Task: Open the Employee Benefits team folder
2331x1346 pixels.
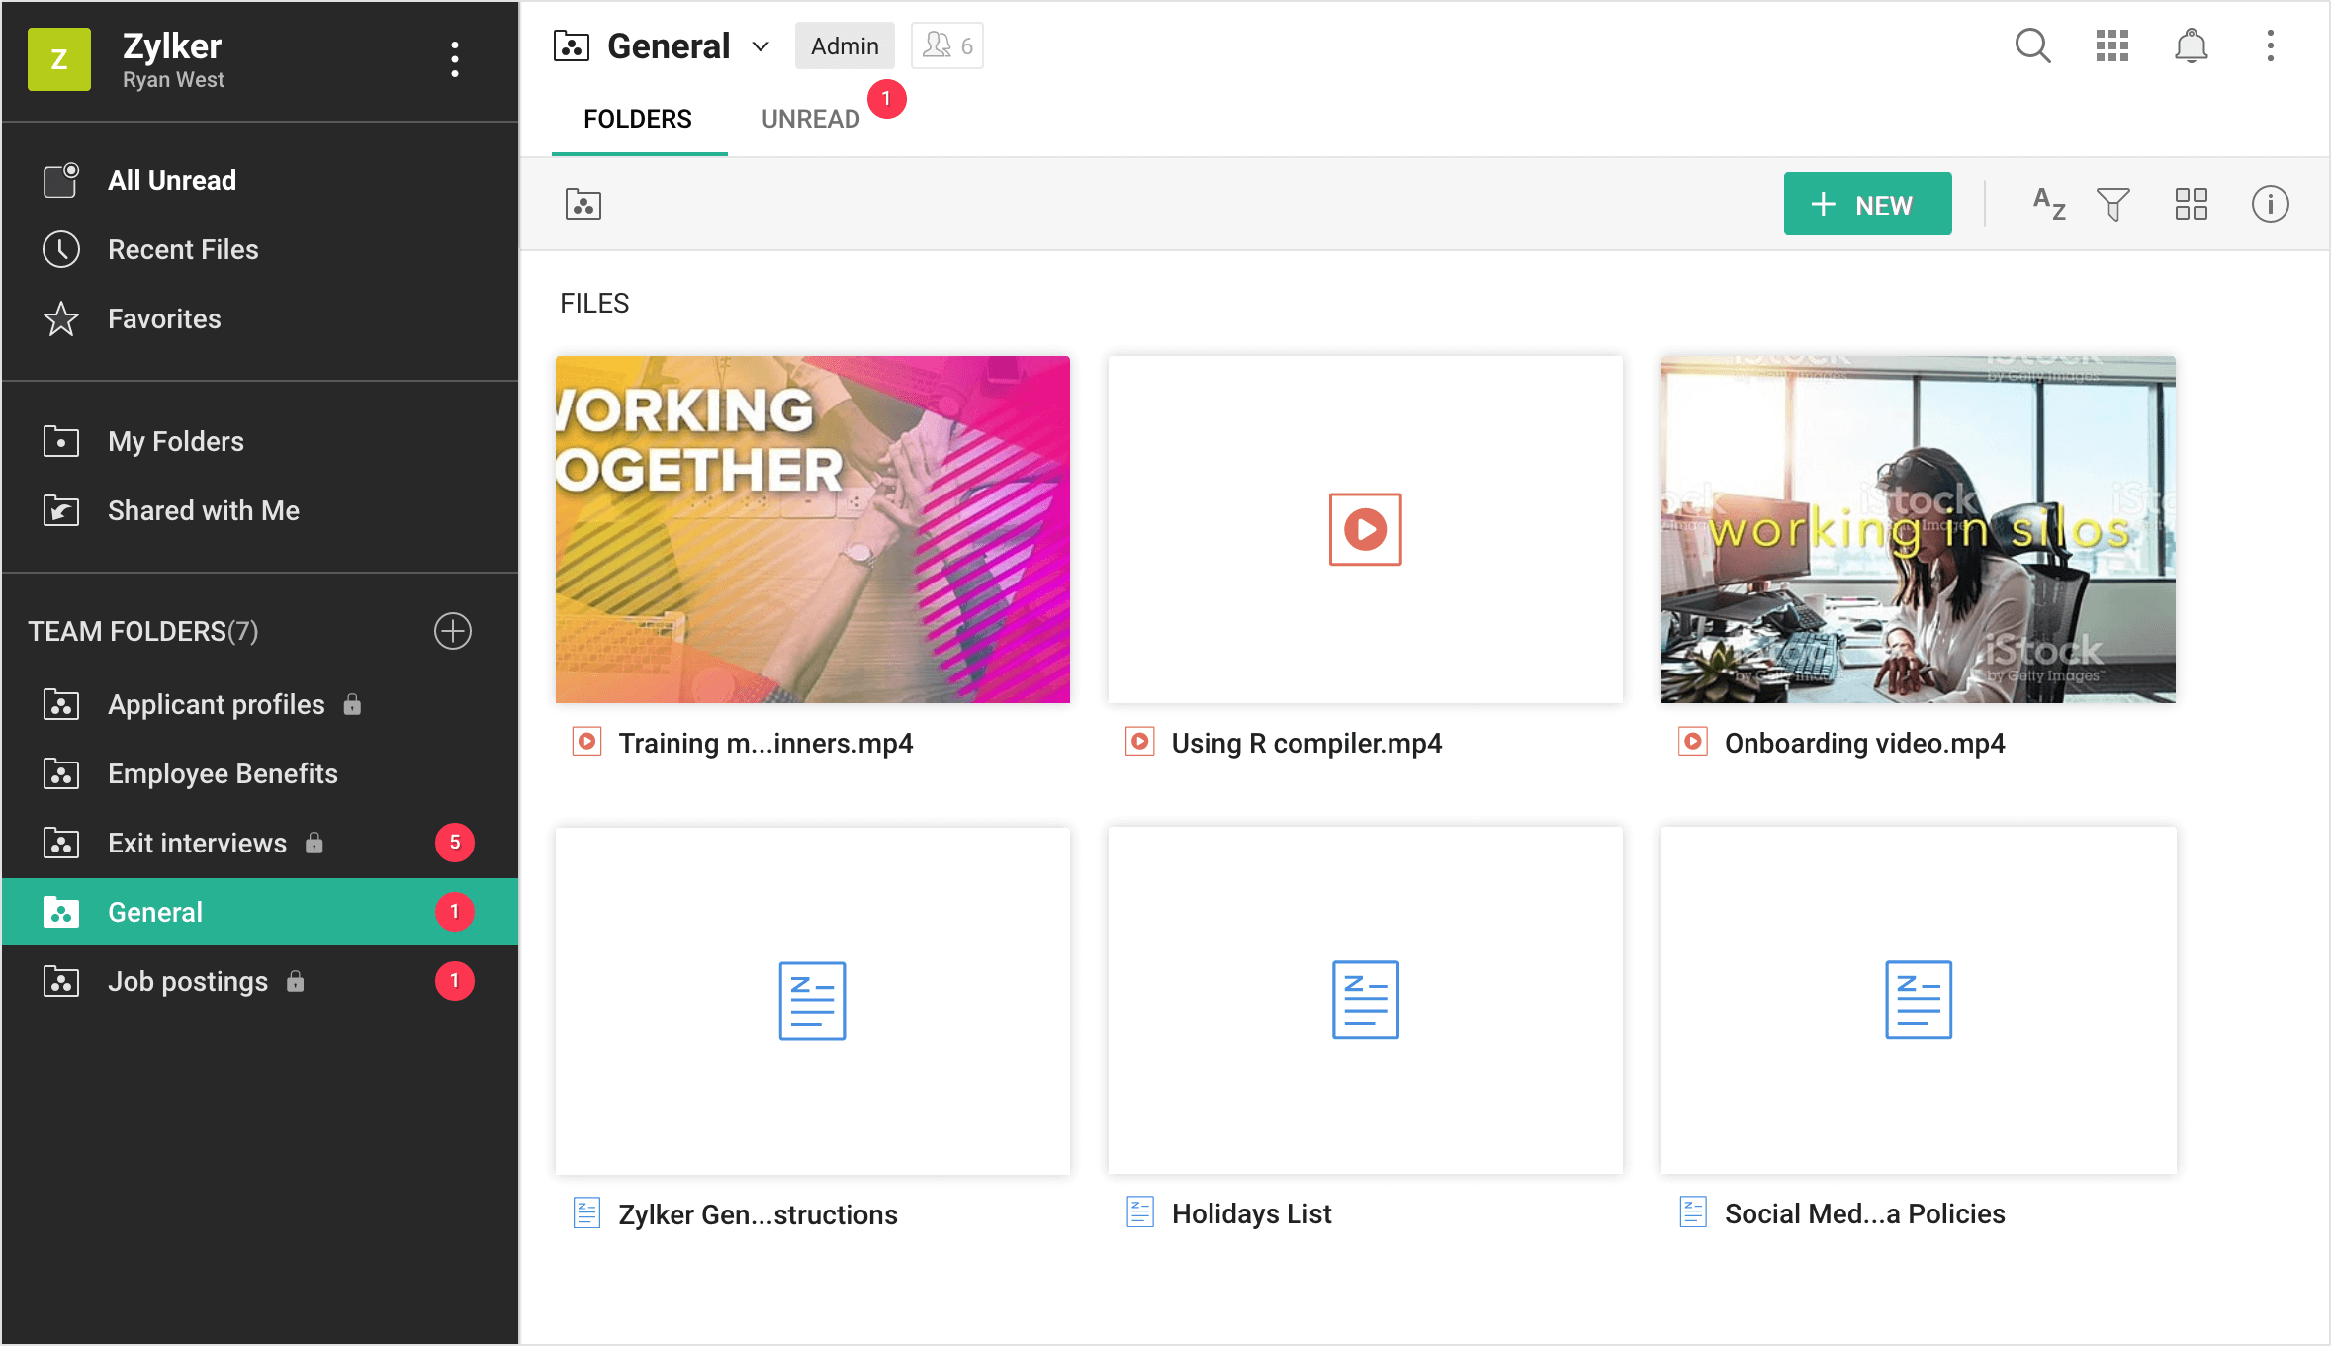Action: coord(260,773)
